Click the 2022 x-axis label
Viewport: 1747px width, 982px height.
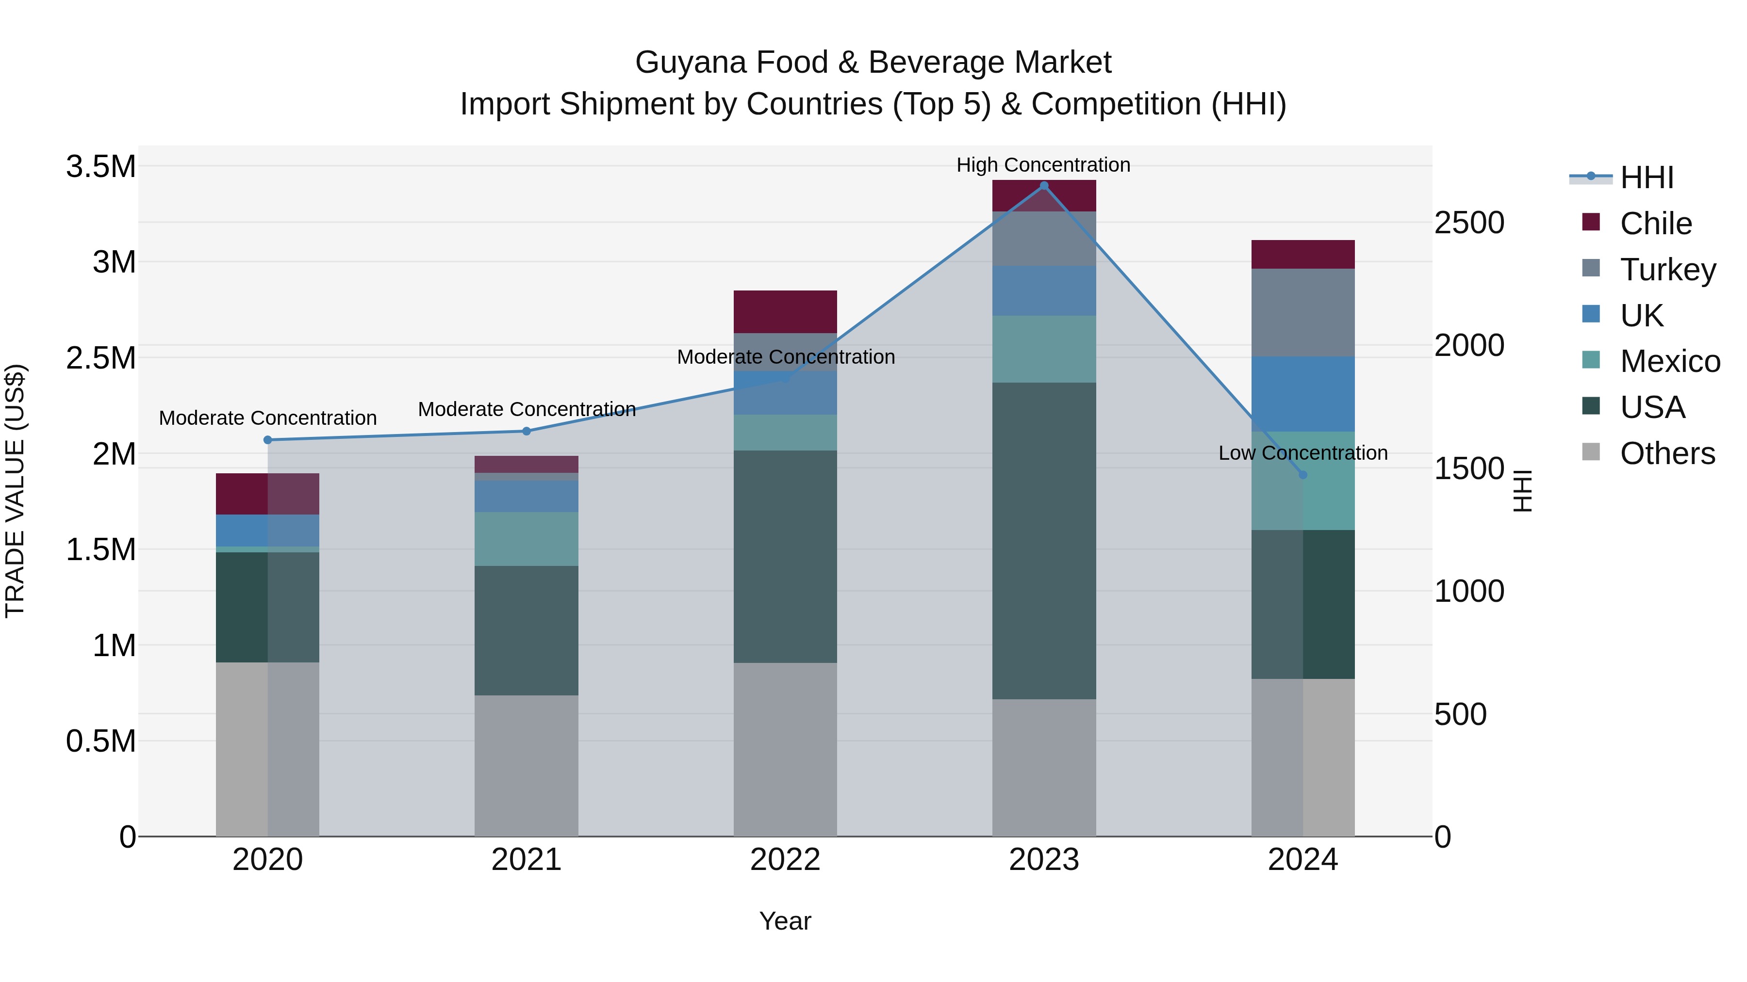pyautogui.click(x=785, y=860)
